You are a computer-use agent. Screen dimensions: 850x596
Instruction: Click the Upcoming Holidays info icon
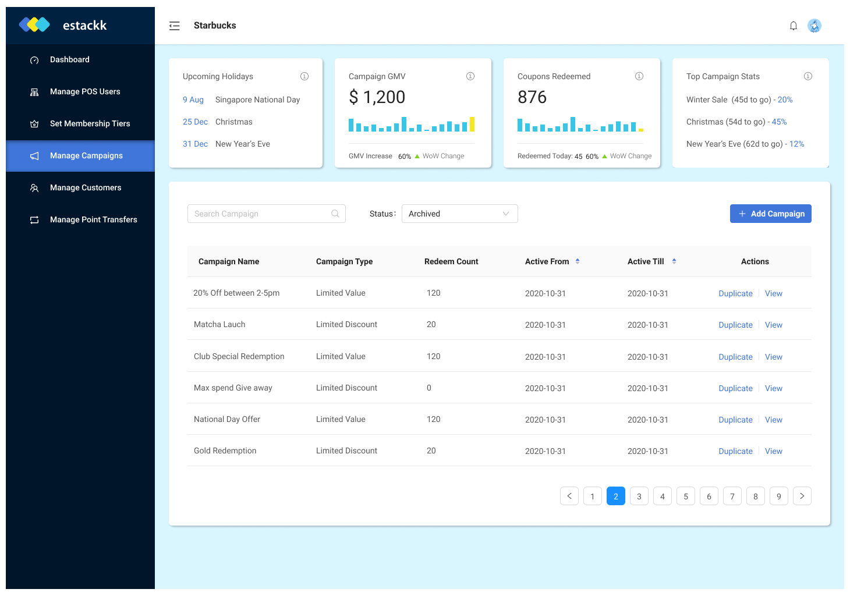pos(304,76)
